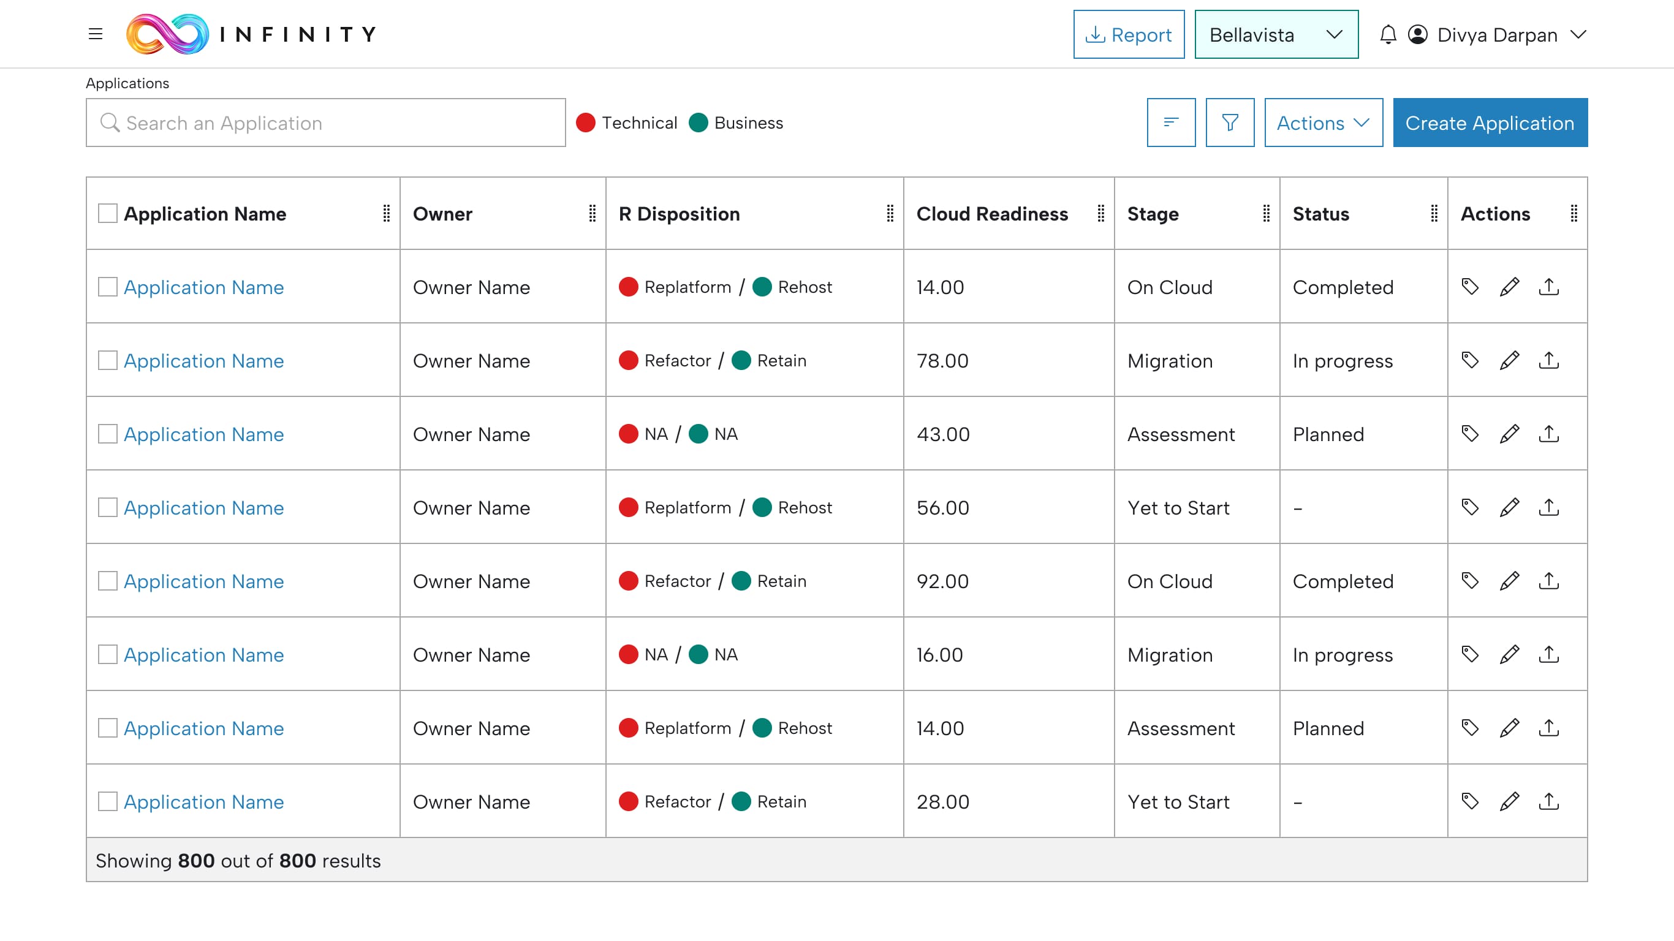Click the notification bell icon
The height and width of the screenshot is (941, 1674).
[1387, 34]
